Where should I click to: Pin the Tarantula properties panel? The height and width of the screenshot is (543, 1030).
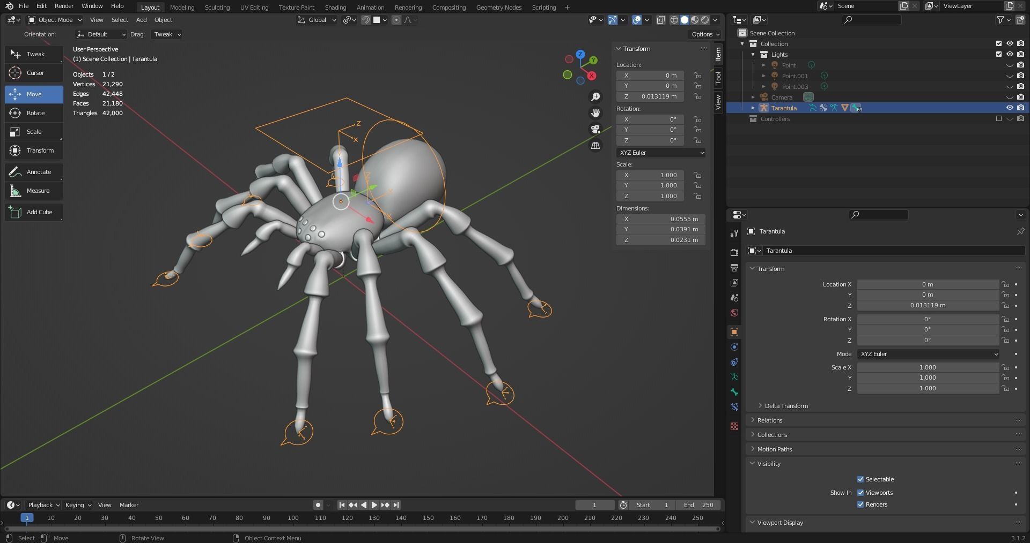pyautogui.click(x=1020, y=231)
